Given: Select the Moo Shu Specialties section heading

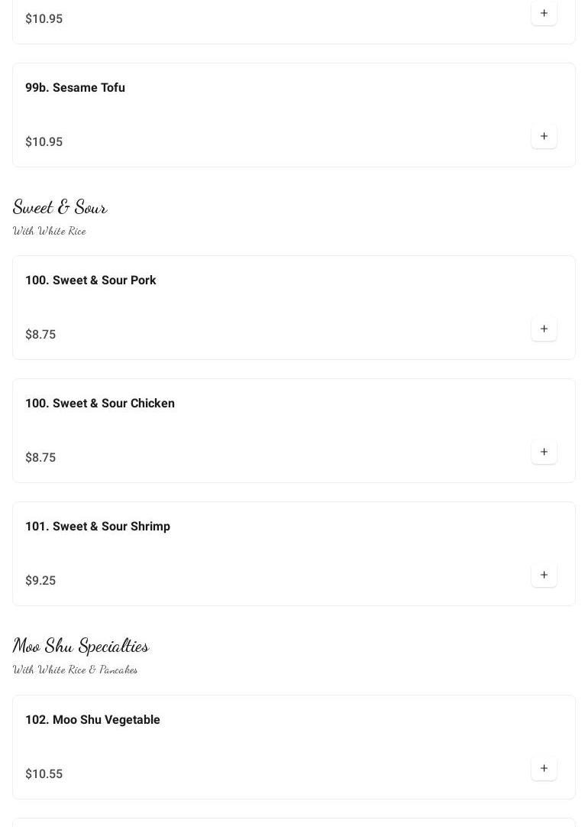Looking at the screenshot, I should tap(80, 646).
